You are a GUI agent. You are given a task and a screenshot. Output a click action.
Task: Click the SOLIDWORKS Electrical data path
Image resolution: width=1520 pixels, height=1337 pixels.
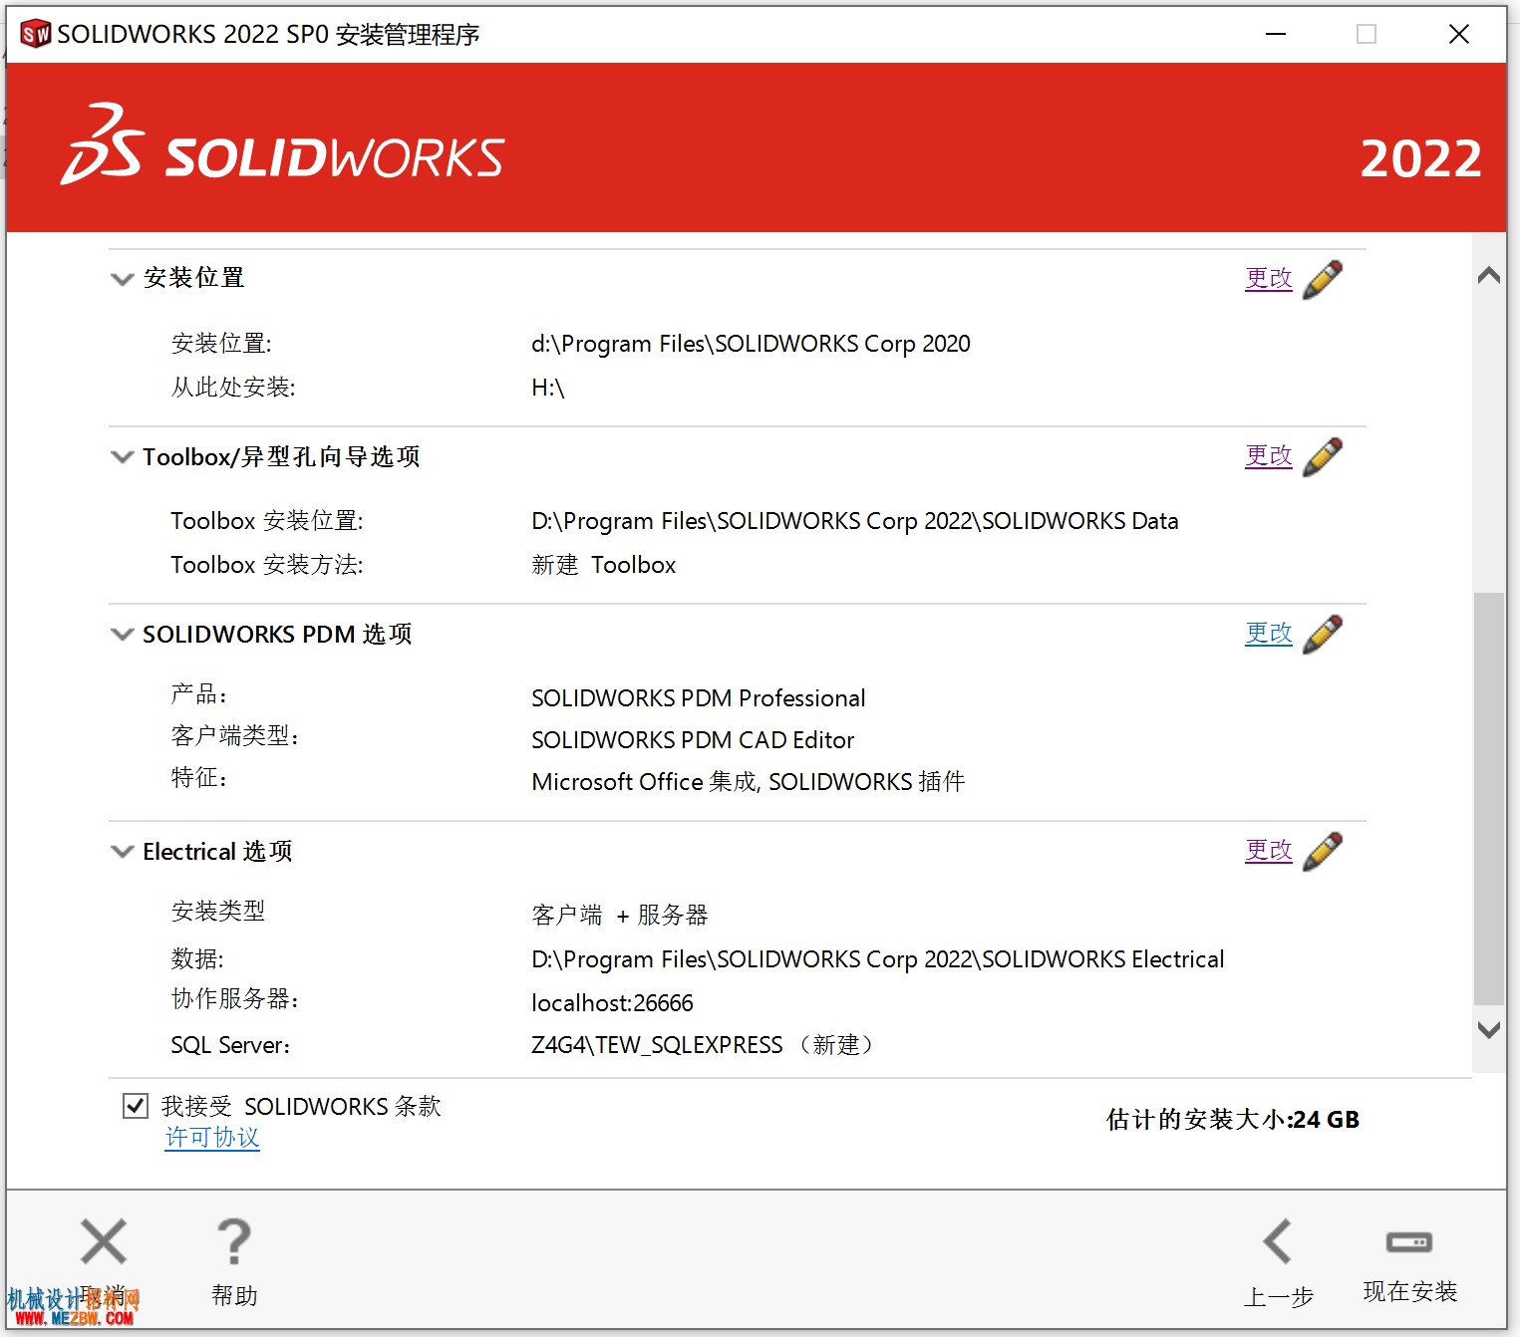point(878,959)
